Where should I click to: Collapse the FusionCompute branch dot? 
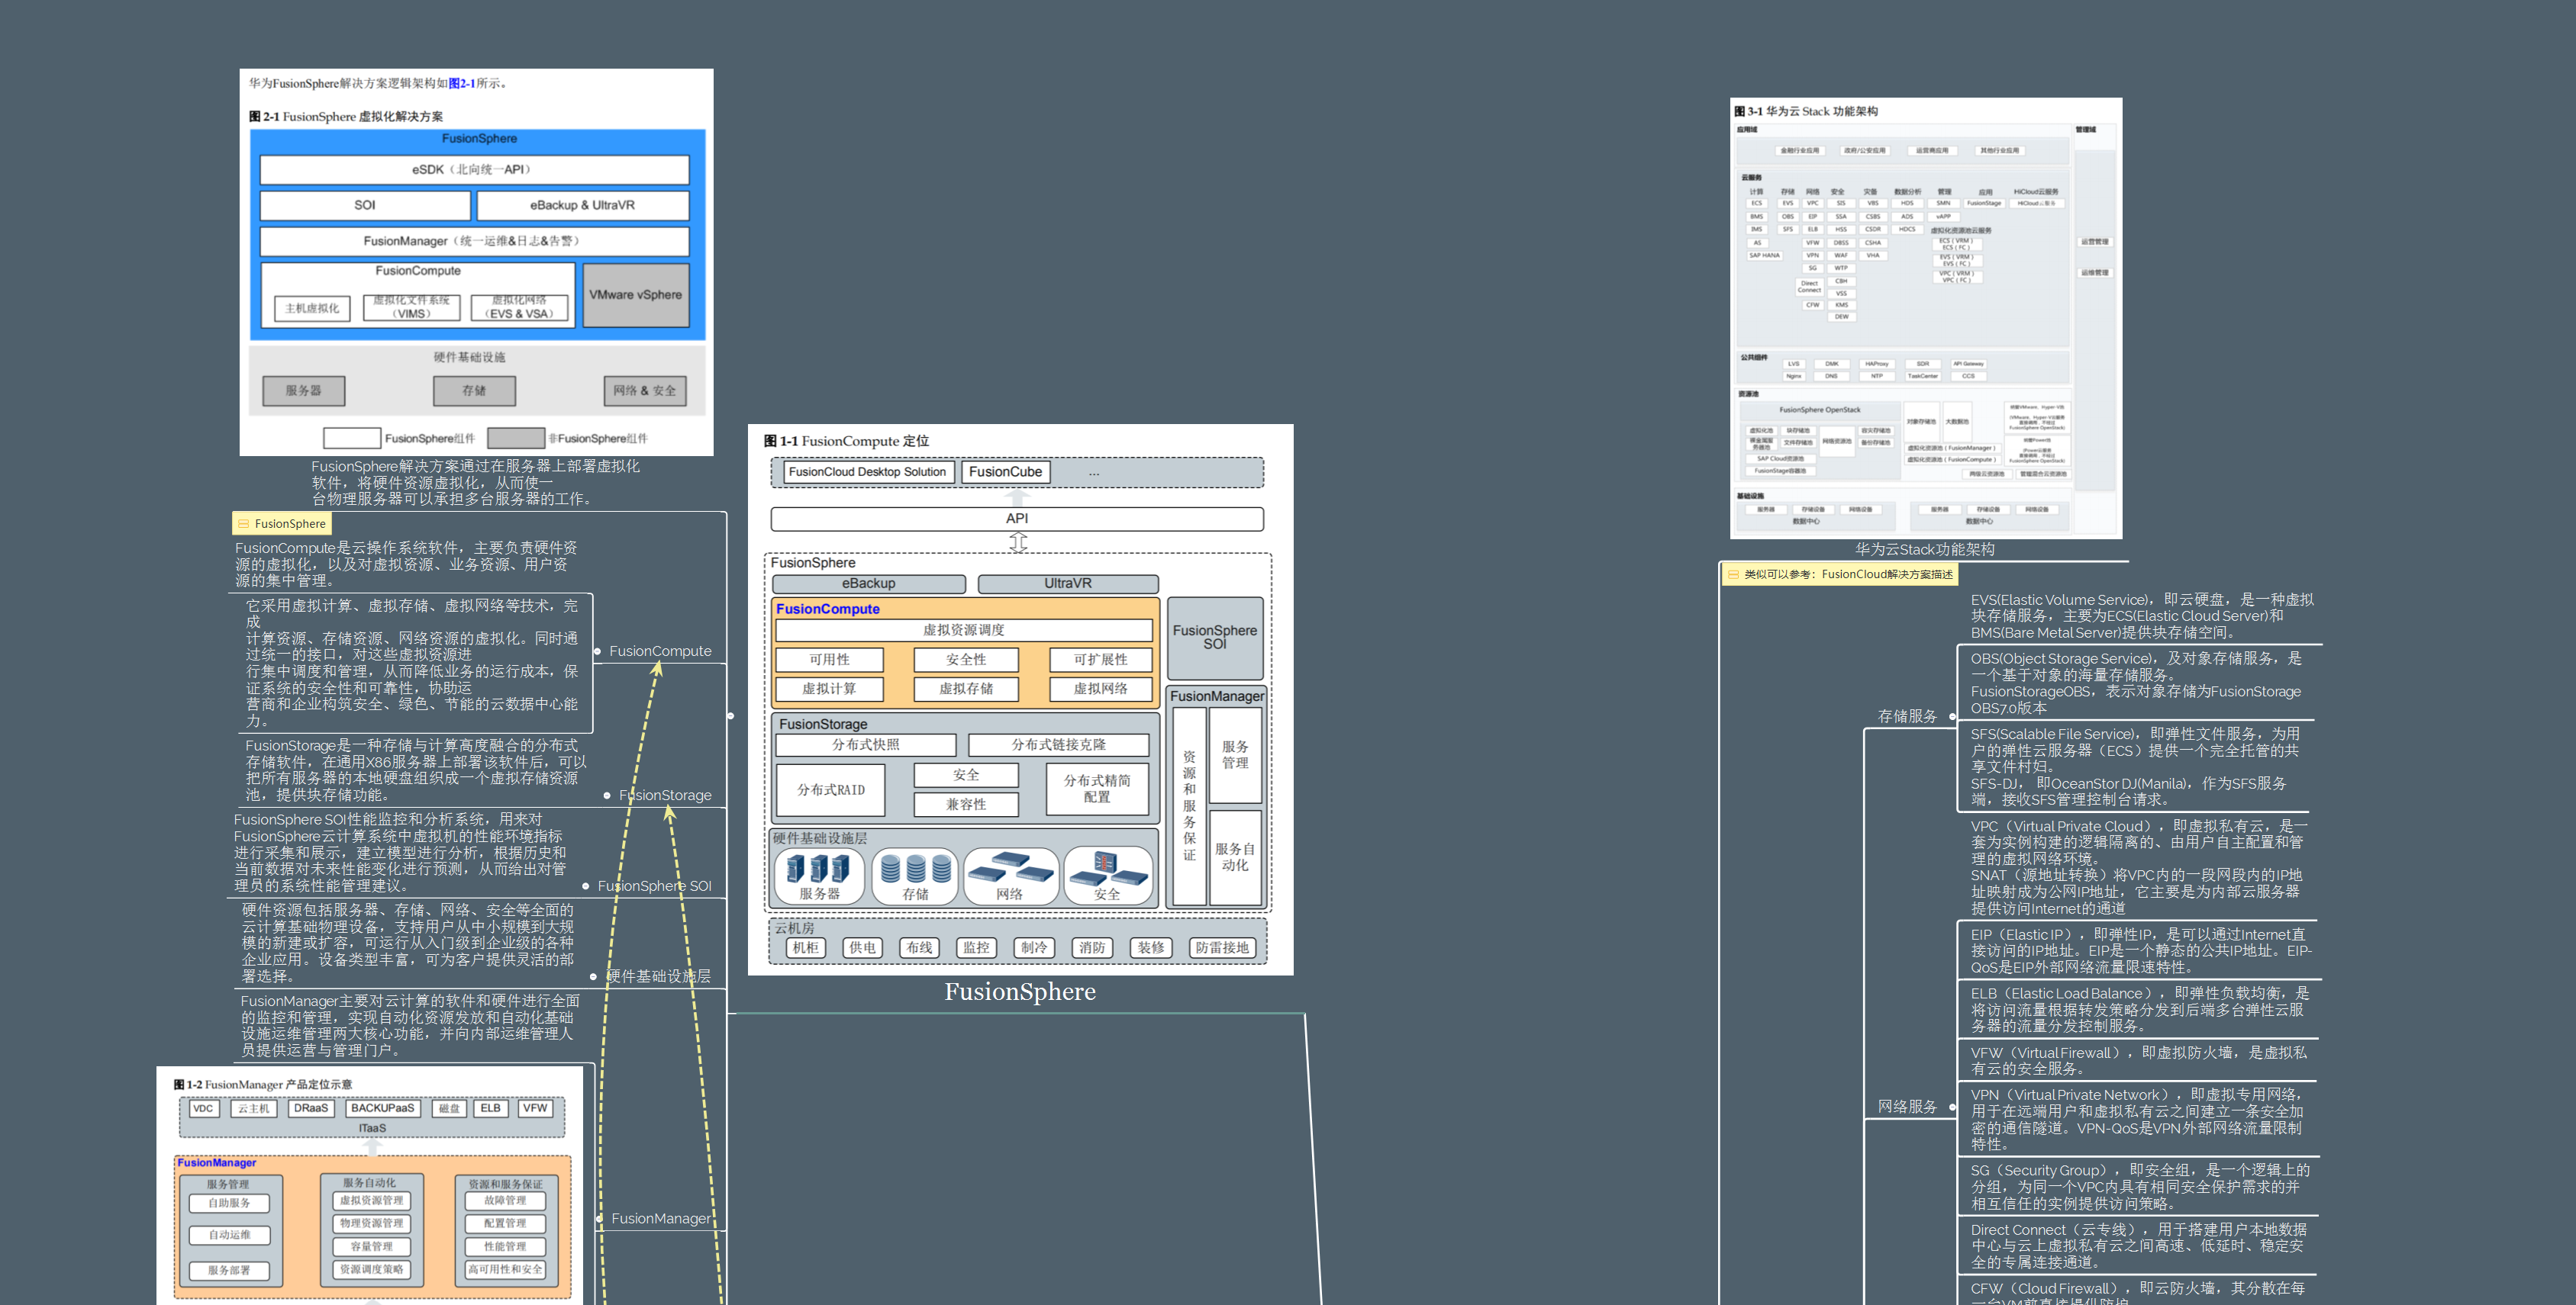click(x=598, y=651)
